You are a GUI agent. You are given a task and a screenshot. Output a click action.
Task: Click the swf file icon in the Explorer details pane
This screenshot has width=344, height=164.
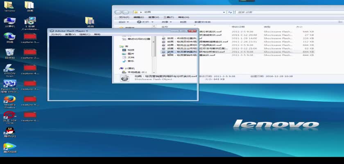click(x=125, y=78)
